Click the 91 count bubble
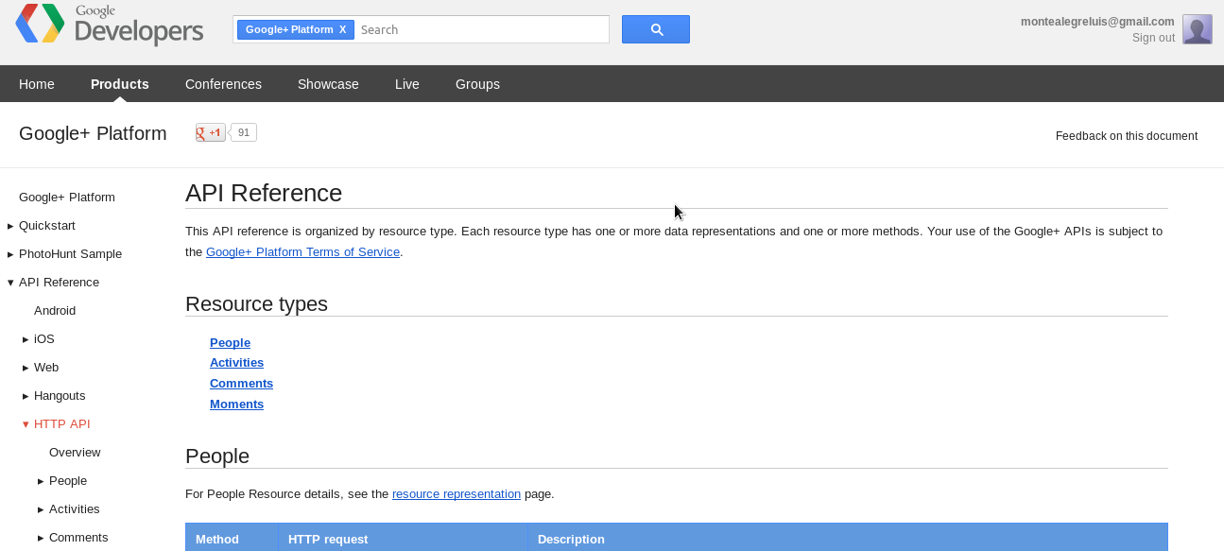This screenshot has width=1224, height=551. pyautogui.click(x=244, y=132)
